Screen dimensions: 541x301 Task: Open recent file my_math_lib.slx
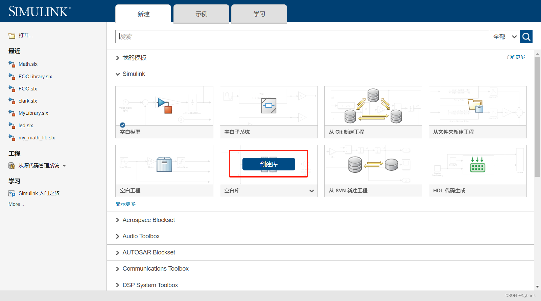37,138
